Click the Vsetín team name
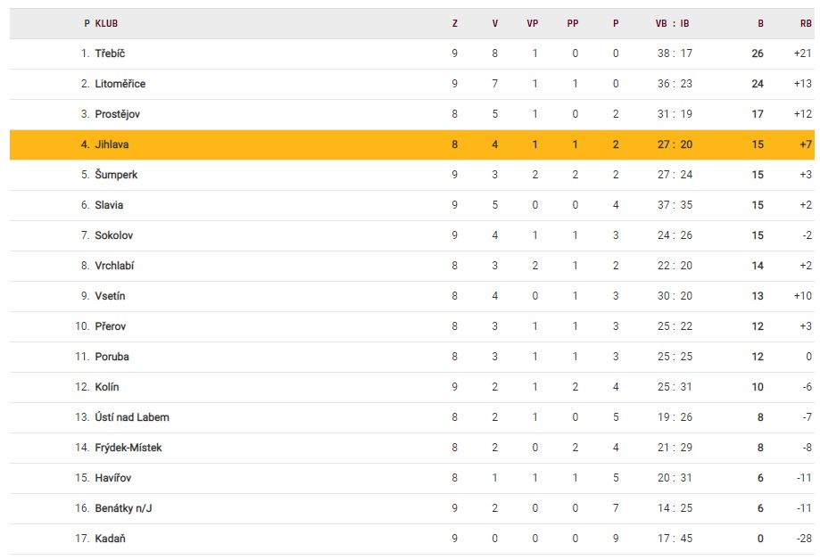This screenshot has height=560, width=820. [111, 296]
